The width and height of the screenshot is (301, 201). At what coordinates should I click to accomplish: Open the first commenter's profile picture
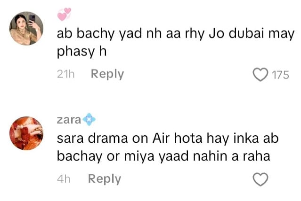[26, 29]
